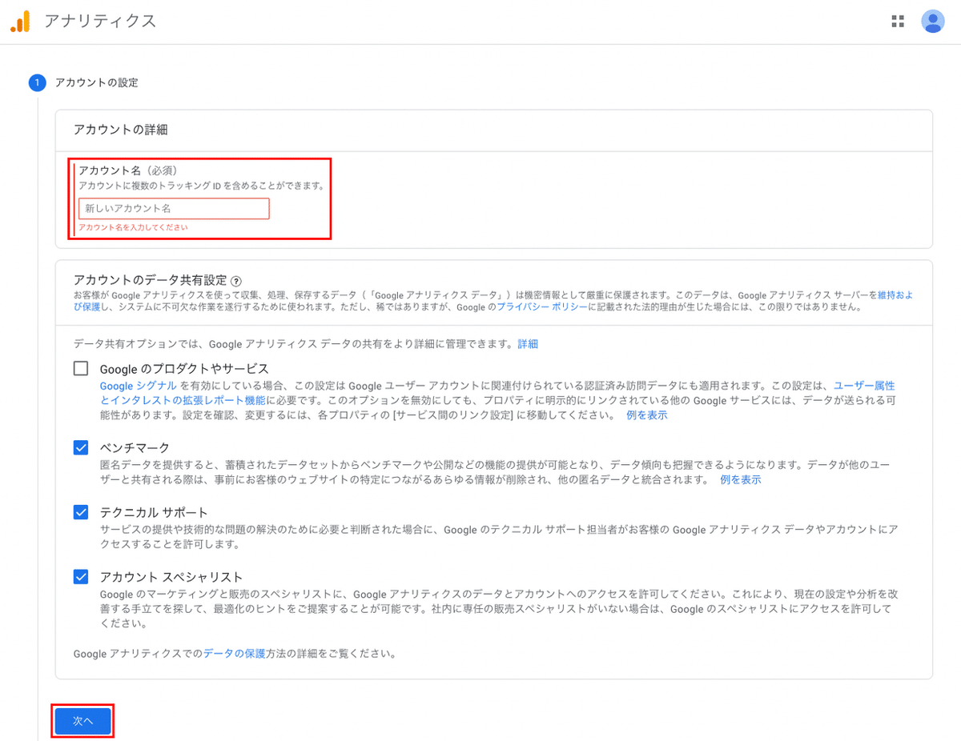Enable the Google のプロダクトやサービス checkbox
This screenshot has height=741, width=961.
[81, 369]
